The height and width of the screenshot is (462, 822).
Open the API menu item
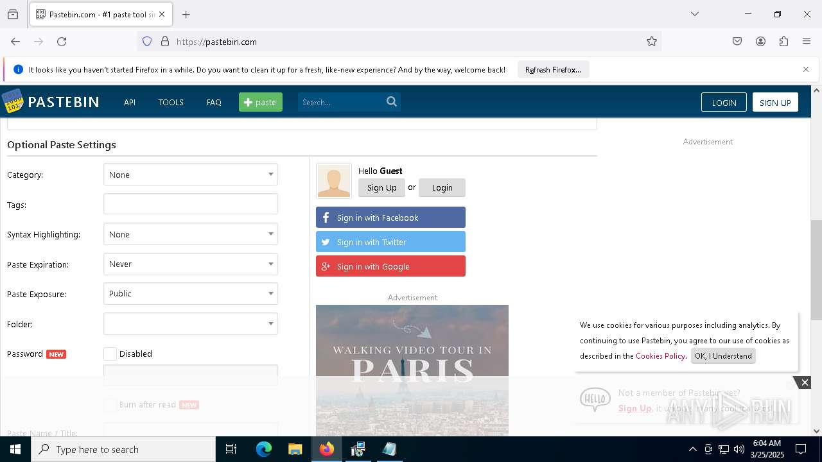(x=130, y=102)
